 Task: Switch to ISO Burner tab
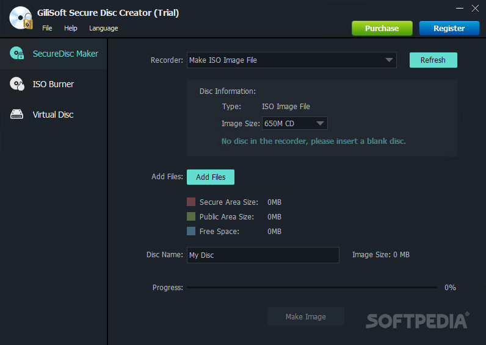[x=53, y=84]
